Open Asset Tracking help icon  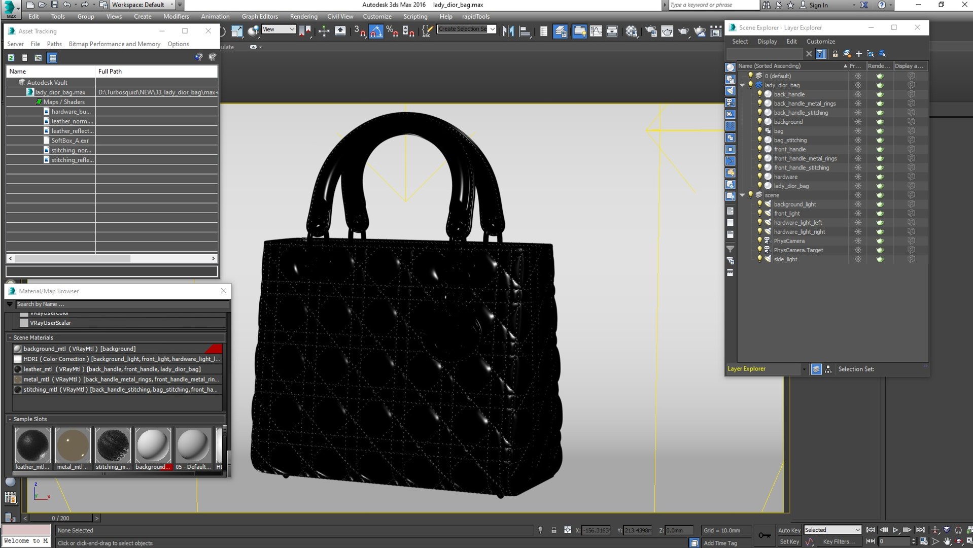[198, 57]
